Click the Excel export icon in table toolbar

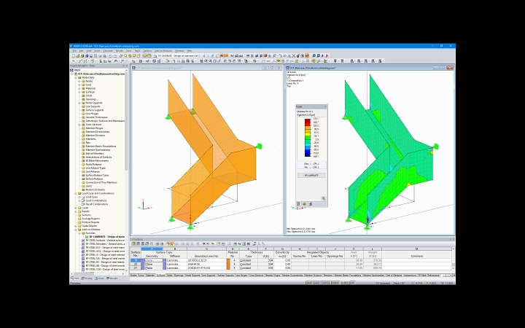[244, 243]
